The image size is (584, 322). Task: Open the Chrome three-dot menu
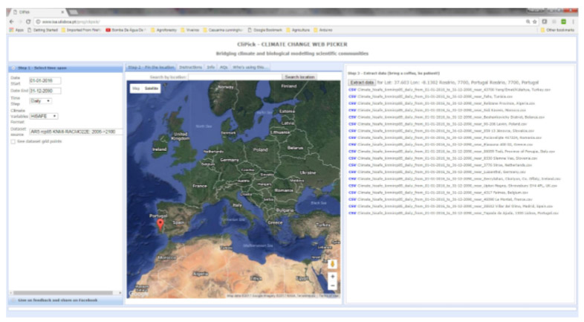(x=573, y=22)
